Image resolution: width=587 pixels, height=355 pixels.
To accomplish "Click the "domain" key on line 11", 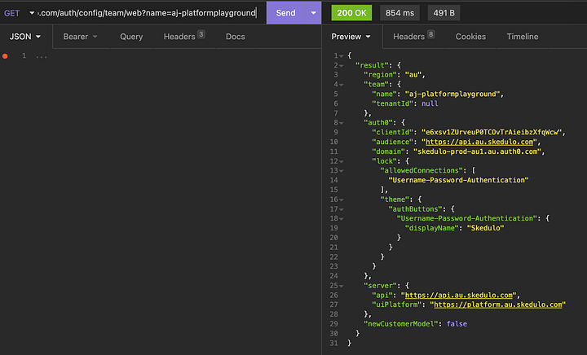I will (388, 151).
